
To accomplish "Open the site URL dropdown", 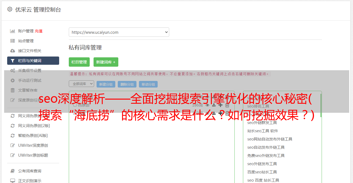I will coord(119,32).
